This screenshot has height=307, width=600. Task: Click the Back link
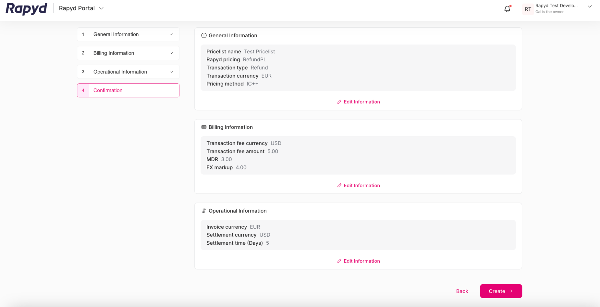coord(462,291)
